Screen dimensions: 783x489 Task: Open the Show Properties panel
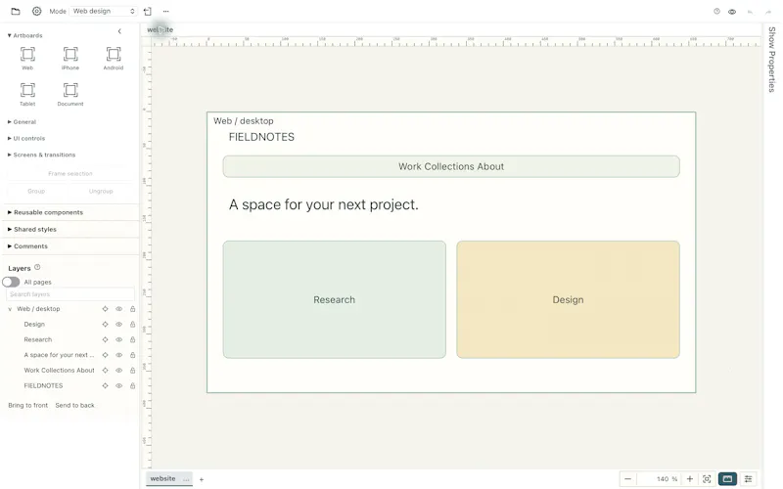click(772, 60)
